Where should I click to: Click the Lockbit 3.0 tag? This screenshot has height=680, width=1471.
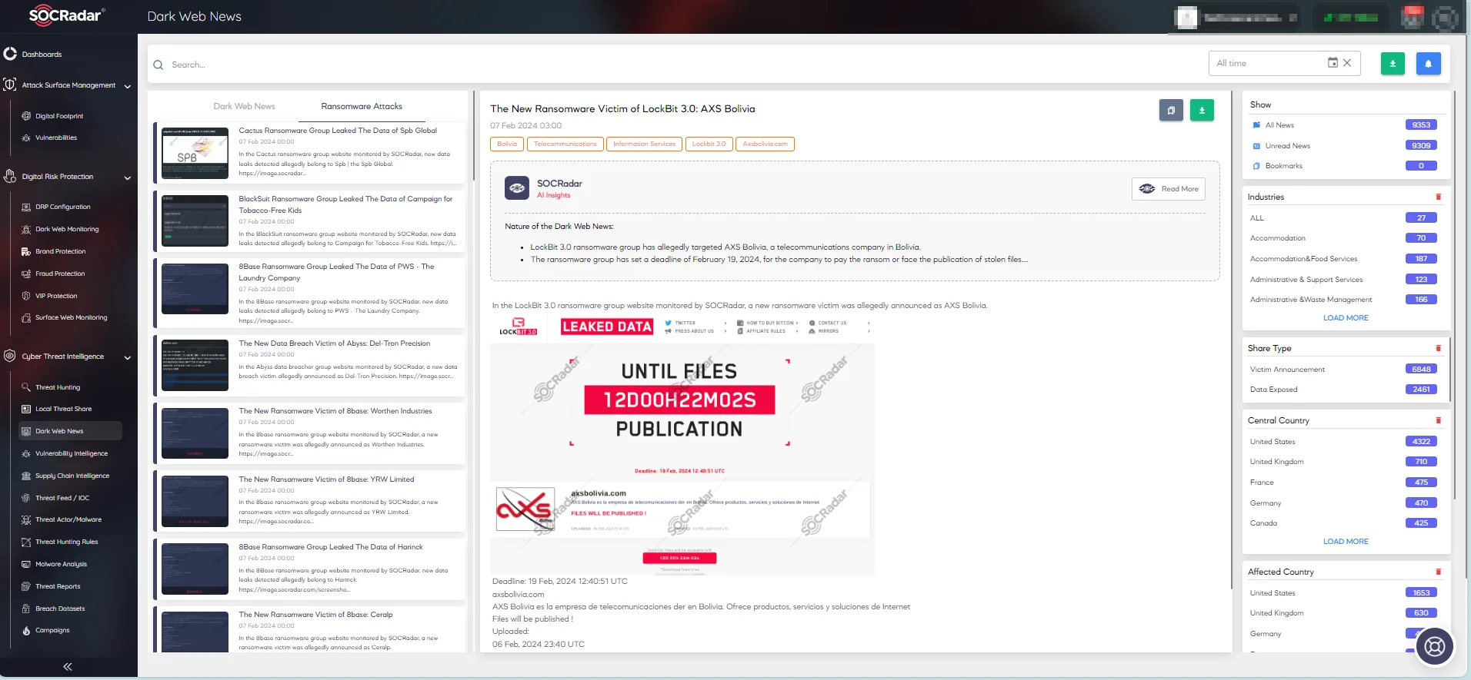pos(709,144)
